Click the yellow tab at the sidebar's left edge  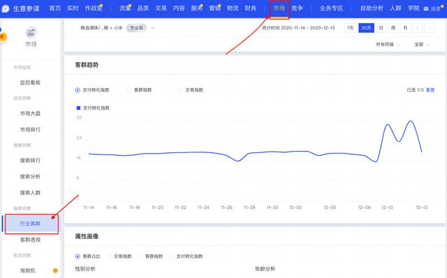(3, 37)
